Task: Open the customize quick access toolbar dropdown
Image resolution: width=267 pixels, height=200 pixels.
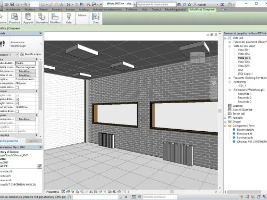Action: click(x=101, y=4)
